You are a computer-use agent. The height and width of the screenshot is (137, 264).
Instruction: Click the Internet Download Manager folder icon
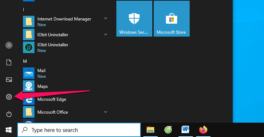29,22
